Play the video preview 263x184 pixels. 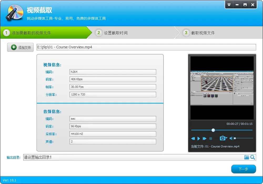click(199, 139)
